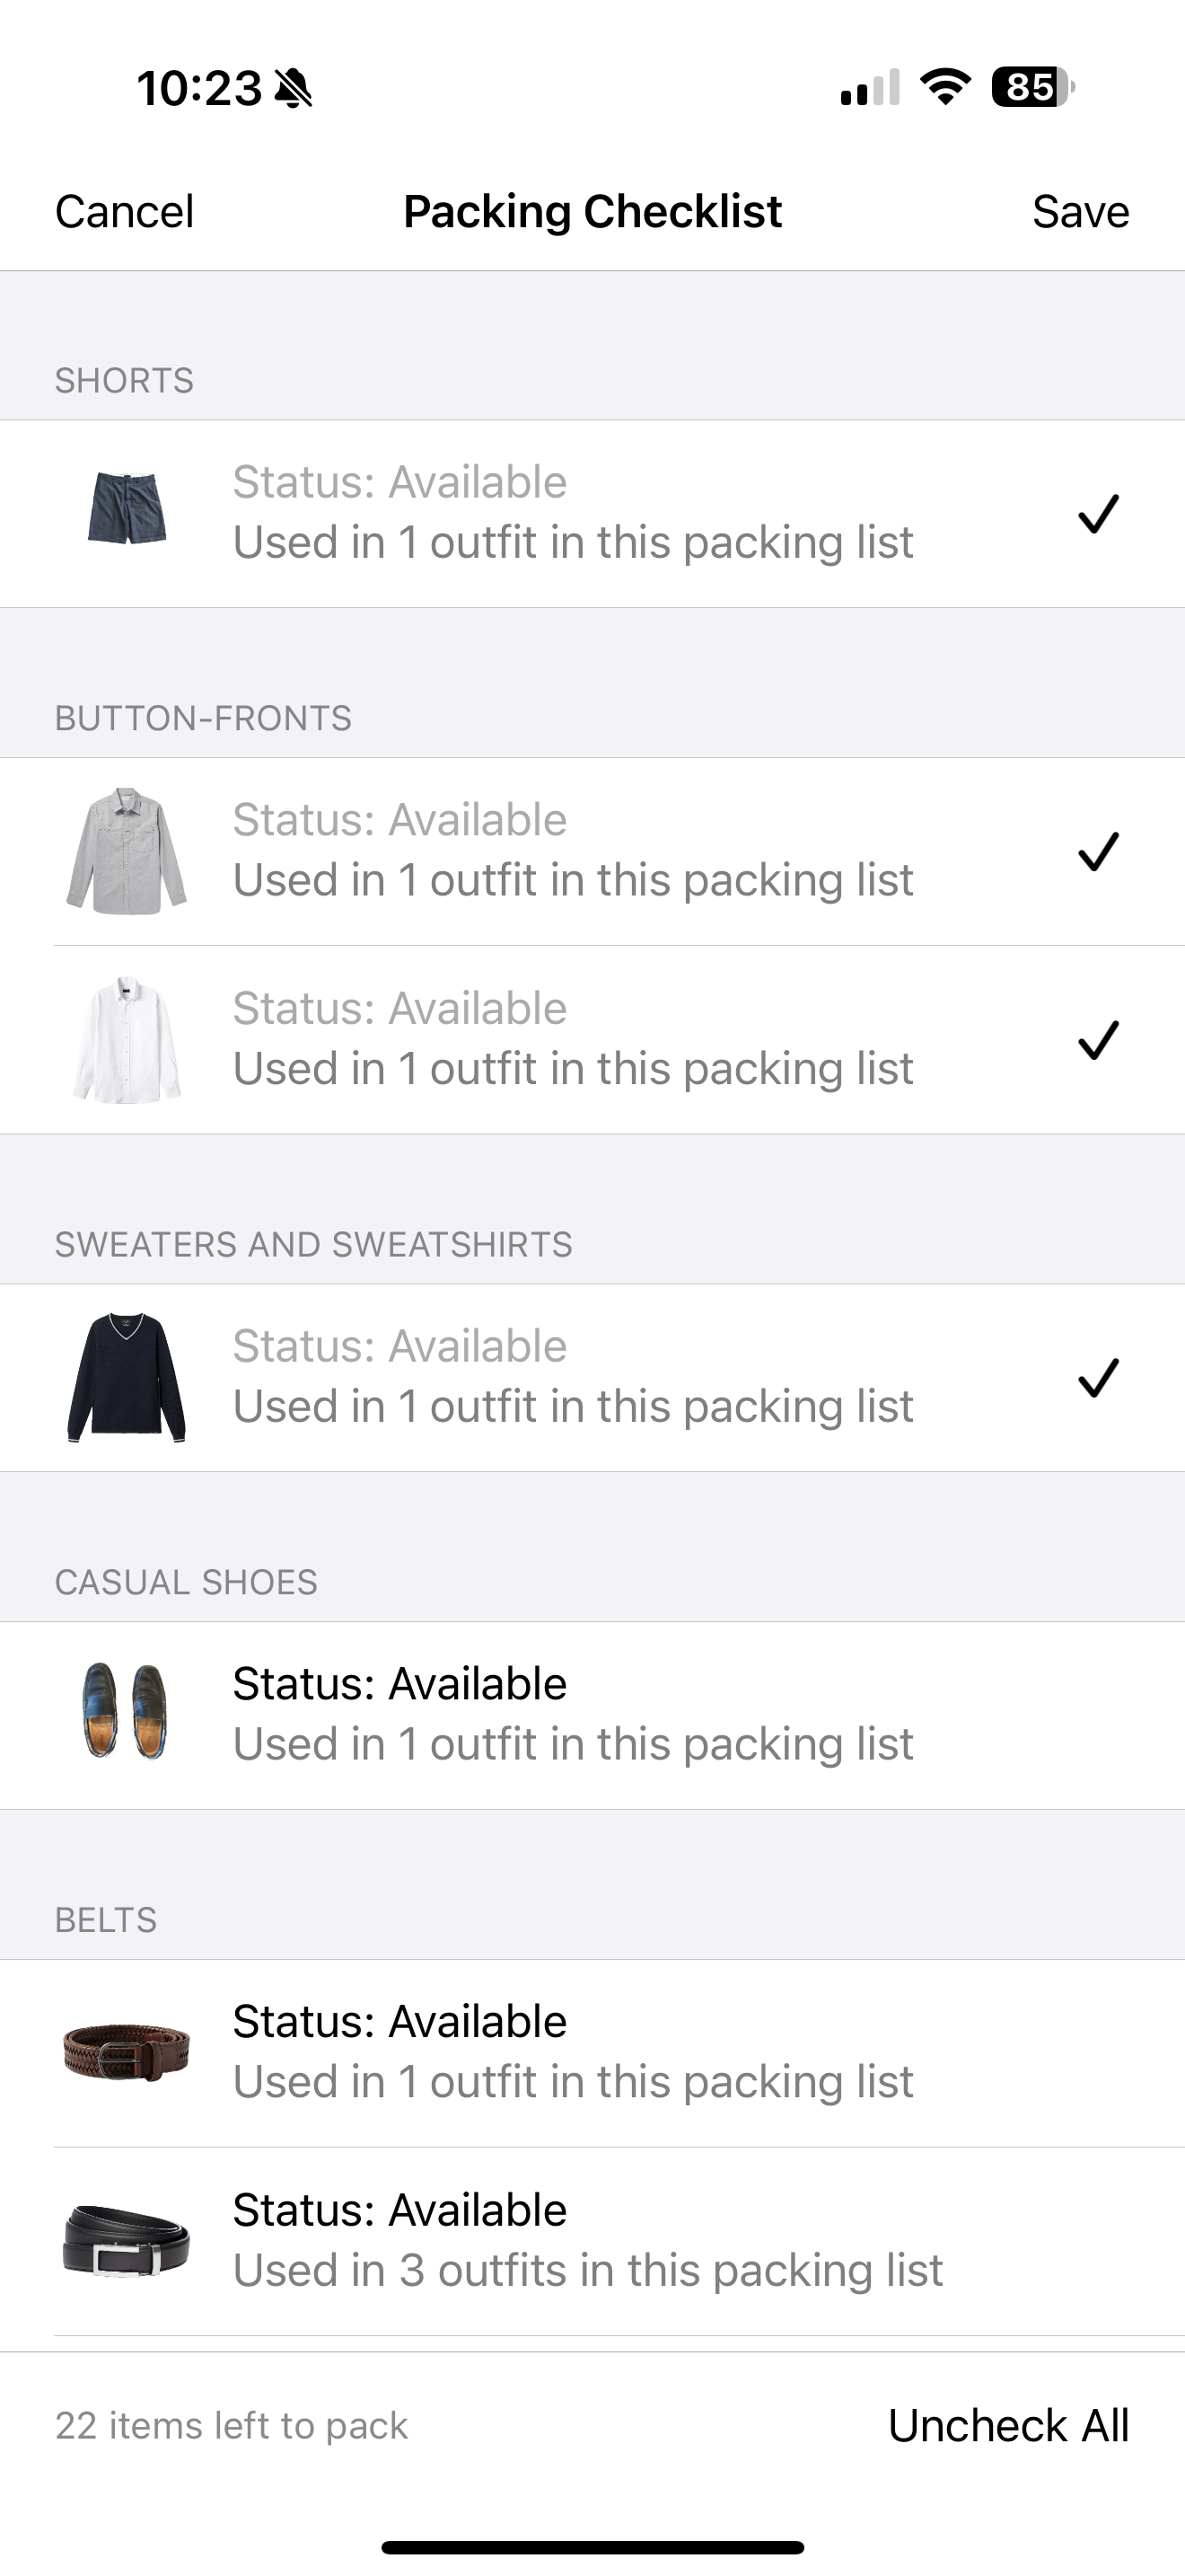Tap the black leather belt image
The width and height of the screenshot is (1185, 2576).
pyautogui.click(x=127, y=2240)
